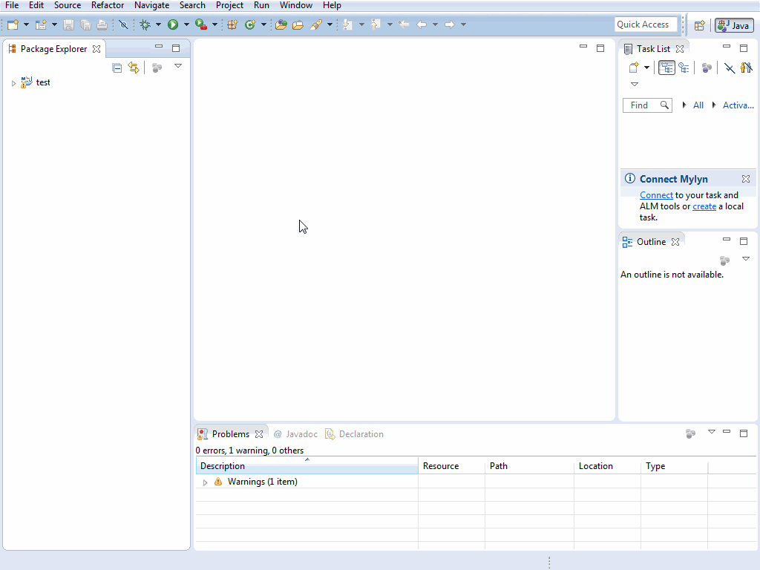
Task: Toggle Hide Completed Tasks in Task List
Action: (x=730, y=68)
